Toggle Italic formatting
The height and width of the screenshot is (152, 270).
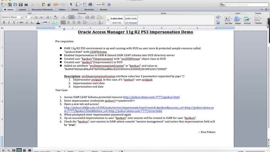pos(9,22)
